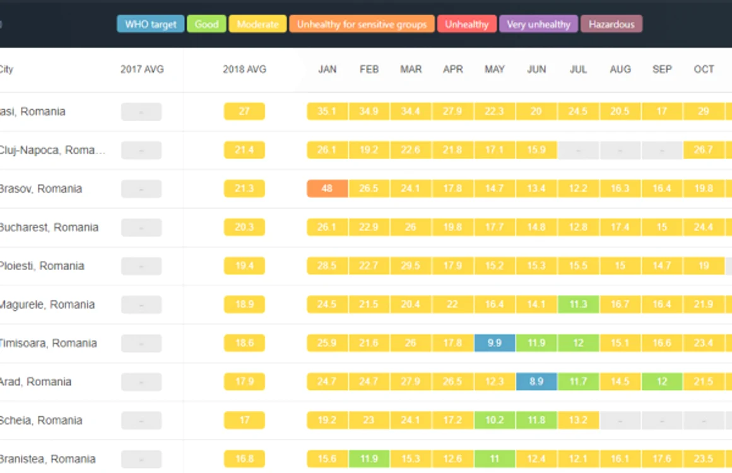The height and width of the screenshot is (473, 732).
Task: Click the red Unhealthy legend badge
Action: (467, 24)
